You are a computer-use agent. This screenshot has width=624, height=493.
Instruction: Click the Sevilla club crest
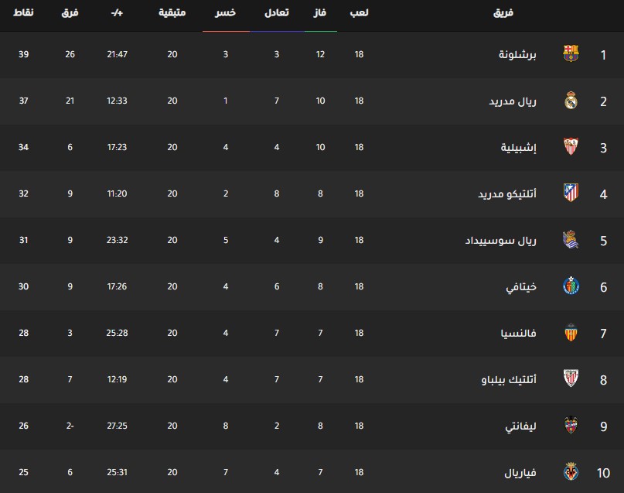(571, 146)
